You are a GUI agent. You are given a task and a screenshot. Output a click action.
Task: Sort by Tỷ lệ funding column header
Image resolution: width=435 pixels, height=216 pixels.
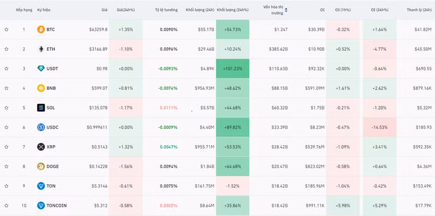point(166,10)
